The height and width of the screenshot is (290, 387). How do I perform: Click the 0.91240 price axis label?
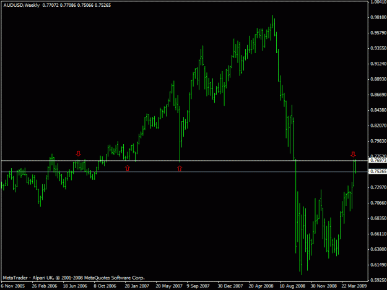tap(378, 64)
